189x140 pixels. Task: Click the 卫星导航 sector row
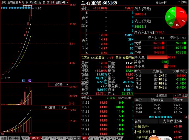pyautogui.click(x=161, y=137)
